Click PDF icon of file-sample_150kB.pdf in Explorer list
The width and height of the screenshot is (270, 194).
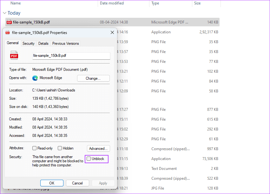[9, 22]
